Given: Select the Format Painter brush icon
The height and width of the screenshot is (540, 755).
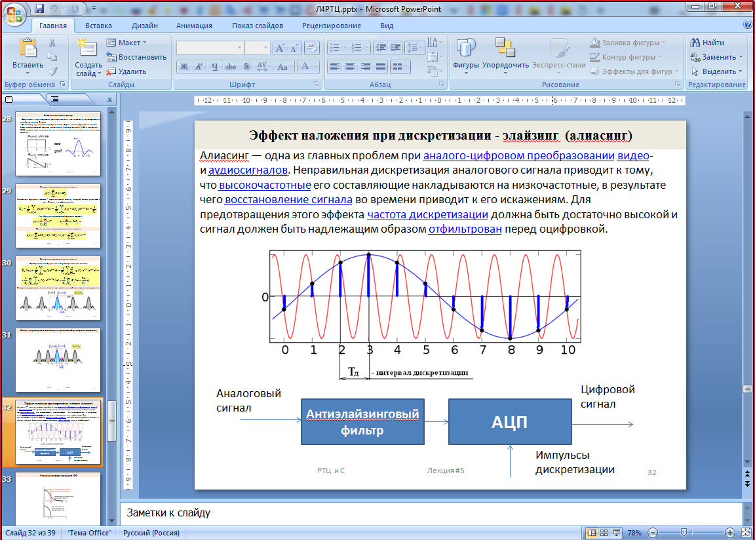Looking at the screenshot, I should click(52, 71).
